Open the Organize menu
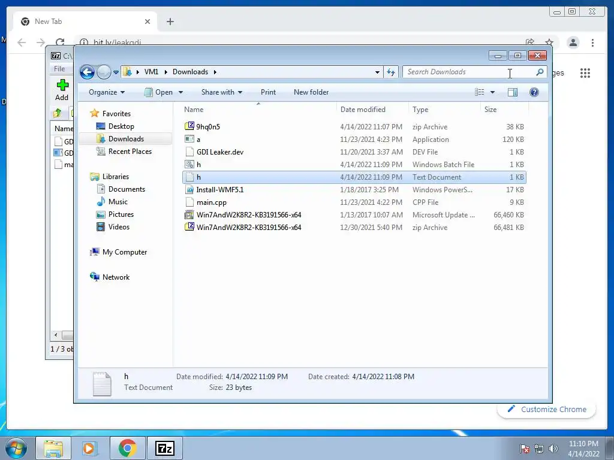This screenshot has width=614, height=460. [x=107, y=92]
